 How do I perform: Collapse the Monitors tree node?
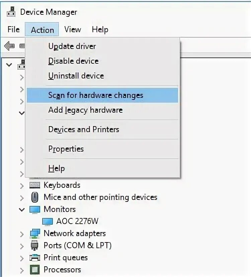pyautogui.click(x=22, y=210)
